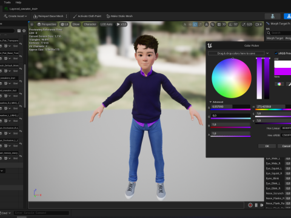
Task: Open the Create Asset dropdown
Action: point(15,16)
